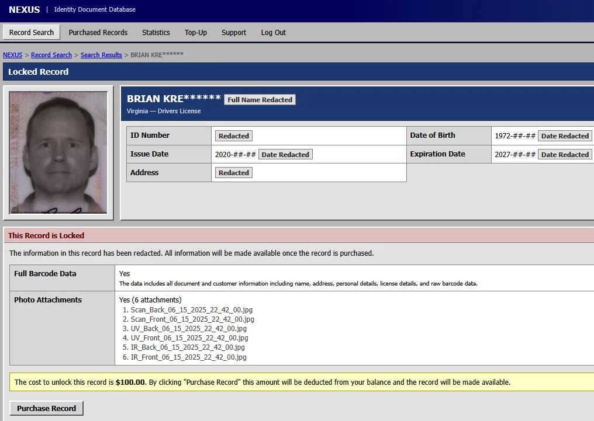Click the Date of Birth field label
This screenshot has width=594, height=421.
click(433, 135)
